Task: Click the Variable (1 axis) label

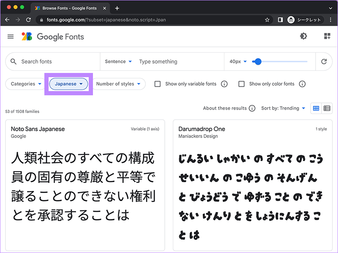Action: [x=145, y=129]
